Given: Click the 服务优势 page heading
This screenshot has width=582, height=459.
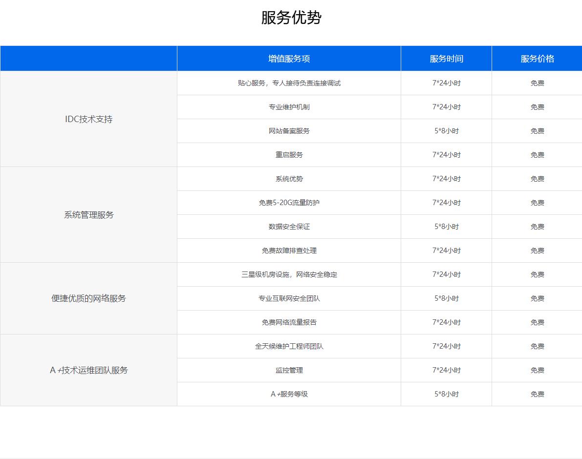Looking at the screenshot, I should point(291,18).
